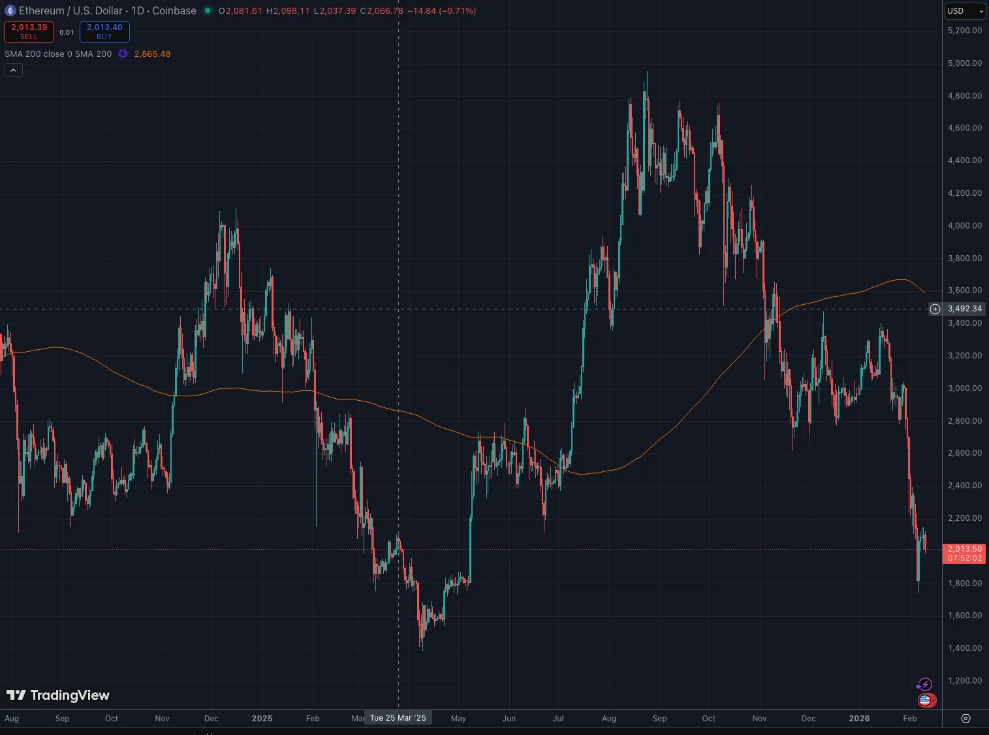
Task: Click the 5,000.00 price axis label
Action: [964, 63]
